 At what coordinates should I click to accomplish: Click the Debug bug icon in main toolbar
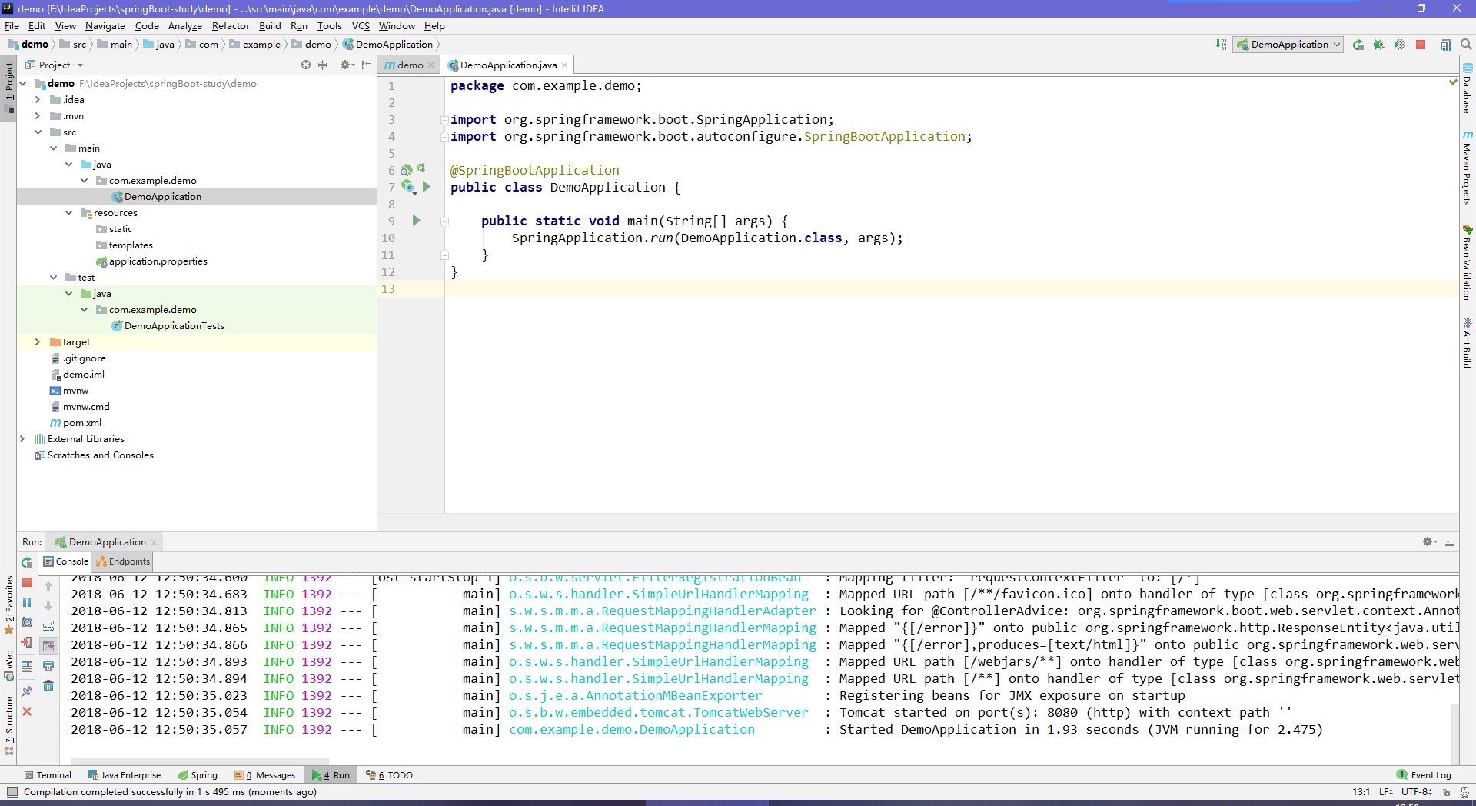[x=1379, y=45]
